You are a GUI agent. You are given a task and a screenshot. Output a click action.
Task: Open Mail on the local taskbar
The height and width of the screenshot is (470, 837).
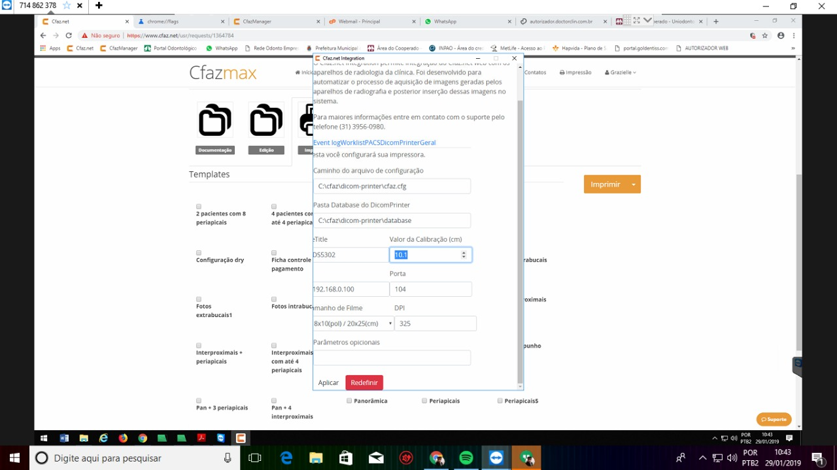pos(376,458)
